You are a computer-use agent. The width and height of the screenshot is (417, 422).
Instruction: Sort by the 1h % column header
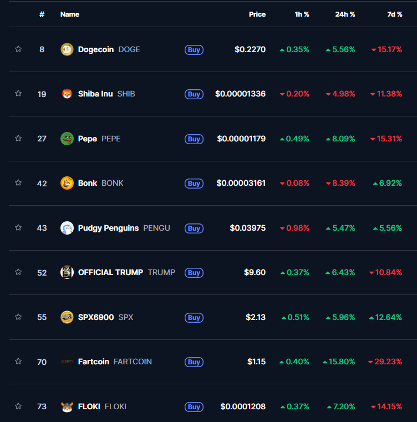pos(302,14)
